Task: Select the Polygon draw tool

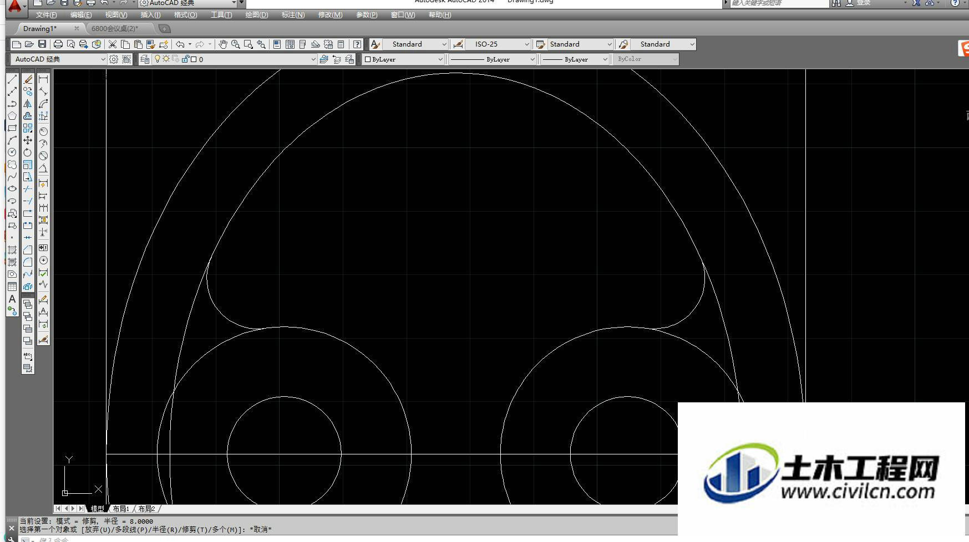Action: [x=12, y=116]
